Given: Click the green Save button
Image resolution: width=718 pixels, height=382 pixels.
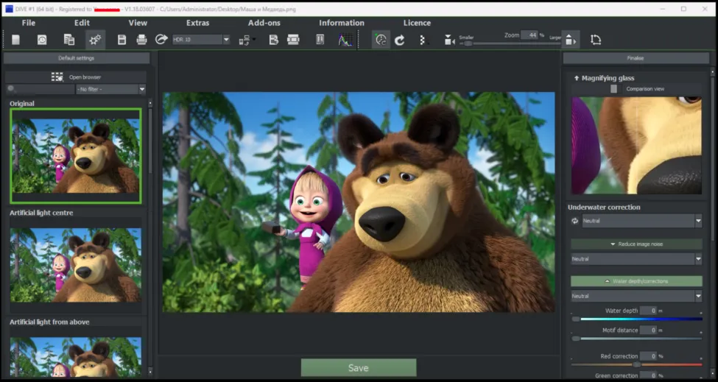Looking at the screenshot, I should tap(359, 368).
